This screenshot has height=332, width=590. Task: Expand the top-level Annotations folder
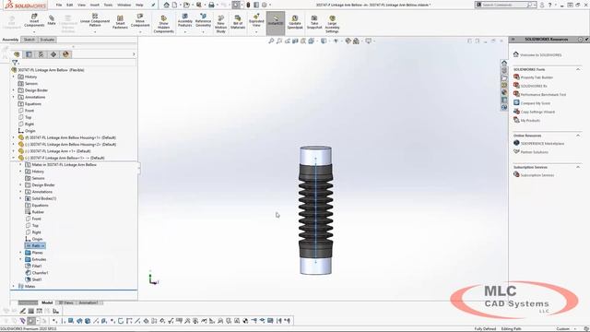point(14,97)
